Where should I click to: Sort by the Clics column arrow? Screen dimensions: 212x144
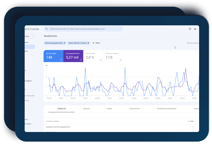(x=189, y=121)
